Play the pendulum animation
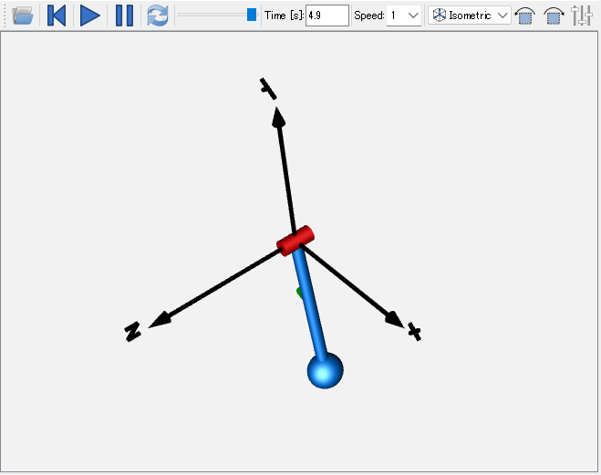This screenshot has height=475, width=601. coord(90,15)
